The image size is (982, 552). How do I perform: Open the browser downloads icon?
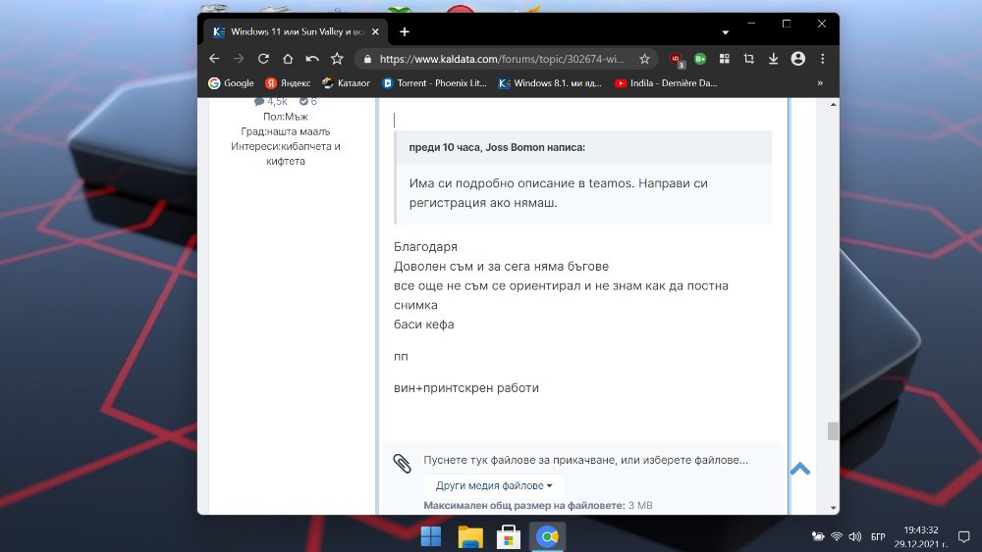coord(774,59)
